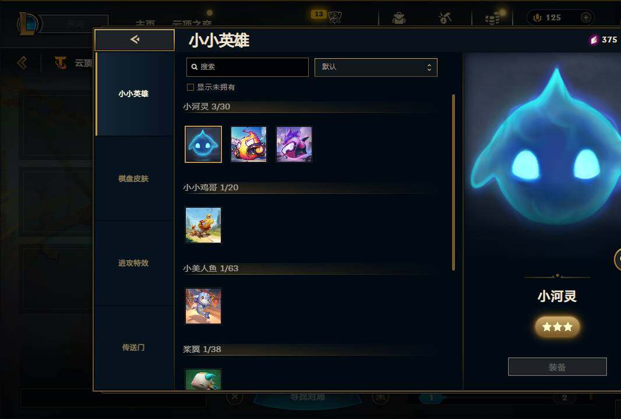Click the back arrow button

click(135, 40)
